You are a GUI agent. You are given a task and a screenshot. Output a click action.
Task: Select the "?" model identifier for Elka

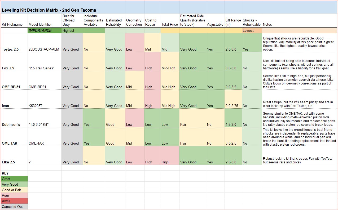point(45,155)
